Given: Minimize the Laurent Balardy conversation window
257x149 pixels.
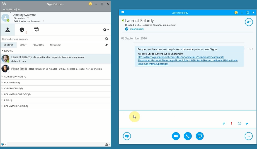Looking at the screenshot, I should click(242, 13).
